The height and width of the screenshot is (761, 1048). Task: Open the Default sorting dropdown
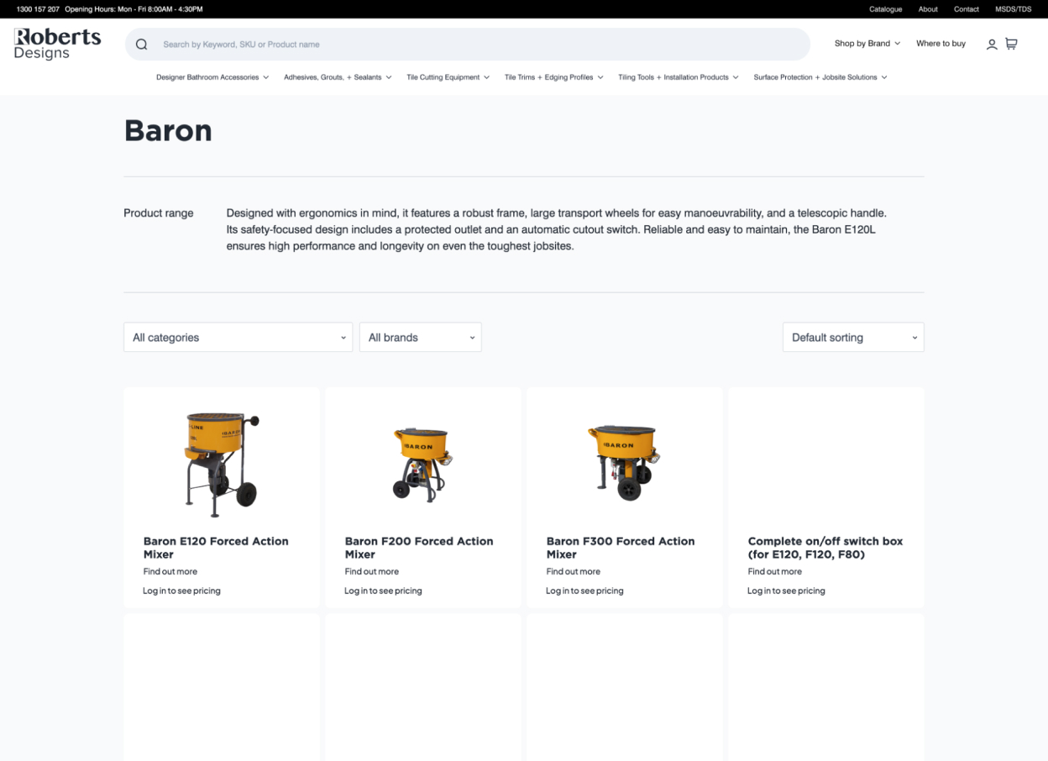click(x=853, y=338)
